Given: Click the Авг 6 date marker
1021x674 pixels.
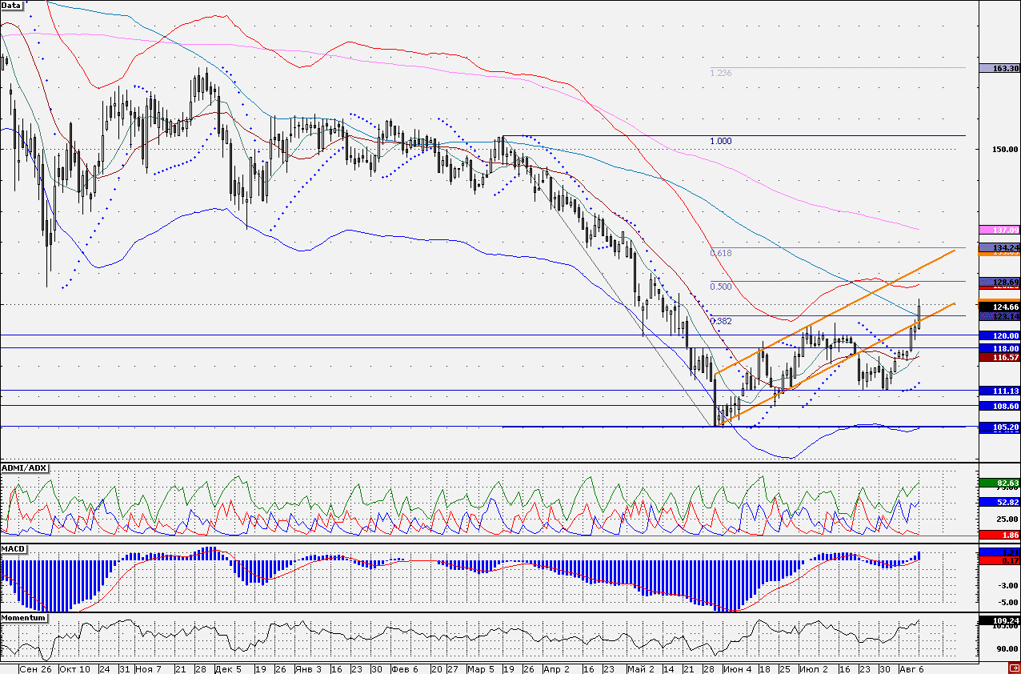Looking at the screenshot, I should pyautogui.click(x=912, y=668).
